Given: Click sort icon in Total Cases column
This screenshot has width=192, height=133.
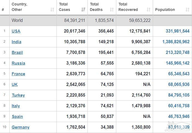Looking at the screenshot, I should (x=83, y=10).
